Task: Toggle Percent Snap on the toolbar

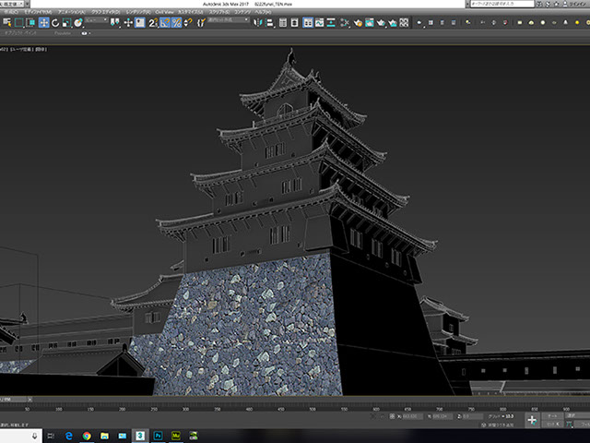Action: point(176,22)
